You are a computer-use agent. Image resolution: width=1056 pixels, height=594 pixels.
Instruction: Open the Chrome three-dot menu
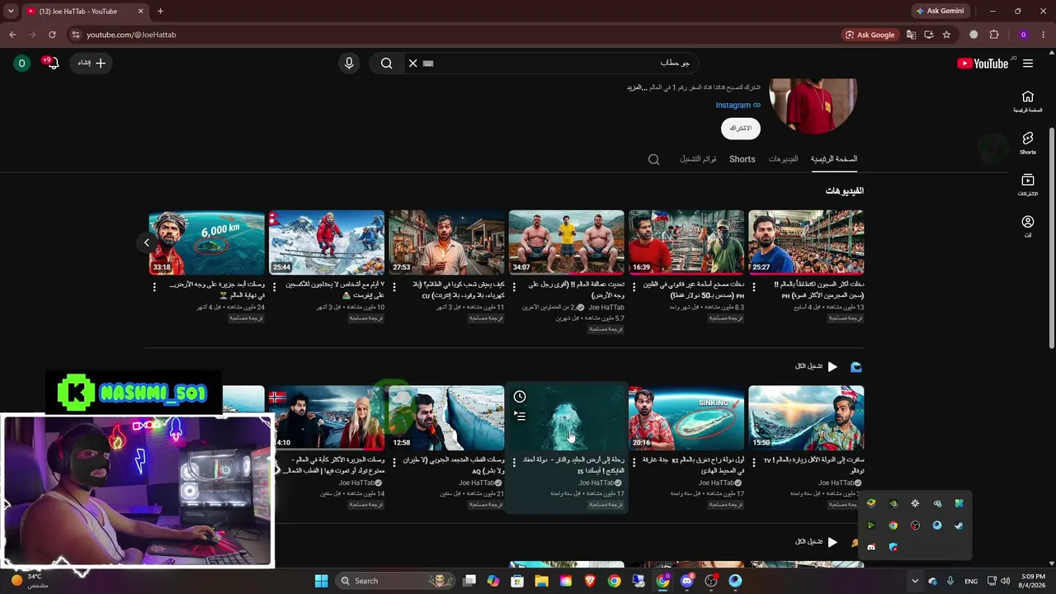(1043, 35)
